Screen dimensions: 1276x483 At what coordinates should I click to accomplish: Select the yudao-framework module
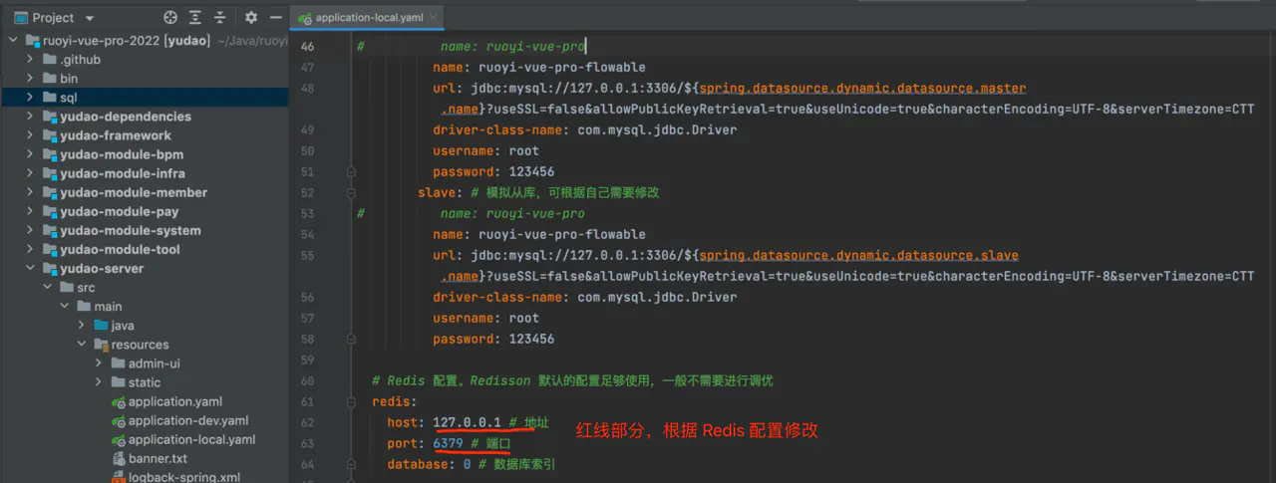pos(115,135)
